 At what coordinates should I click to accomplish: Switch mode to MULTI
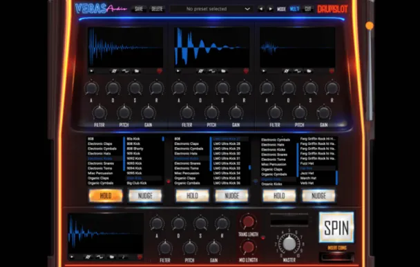pos(294,9)
